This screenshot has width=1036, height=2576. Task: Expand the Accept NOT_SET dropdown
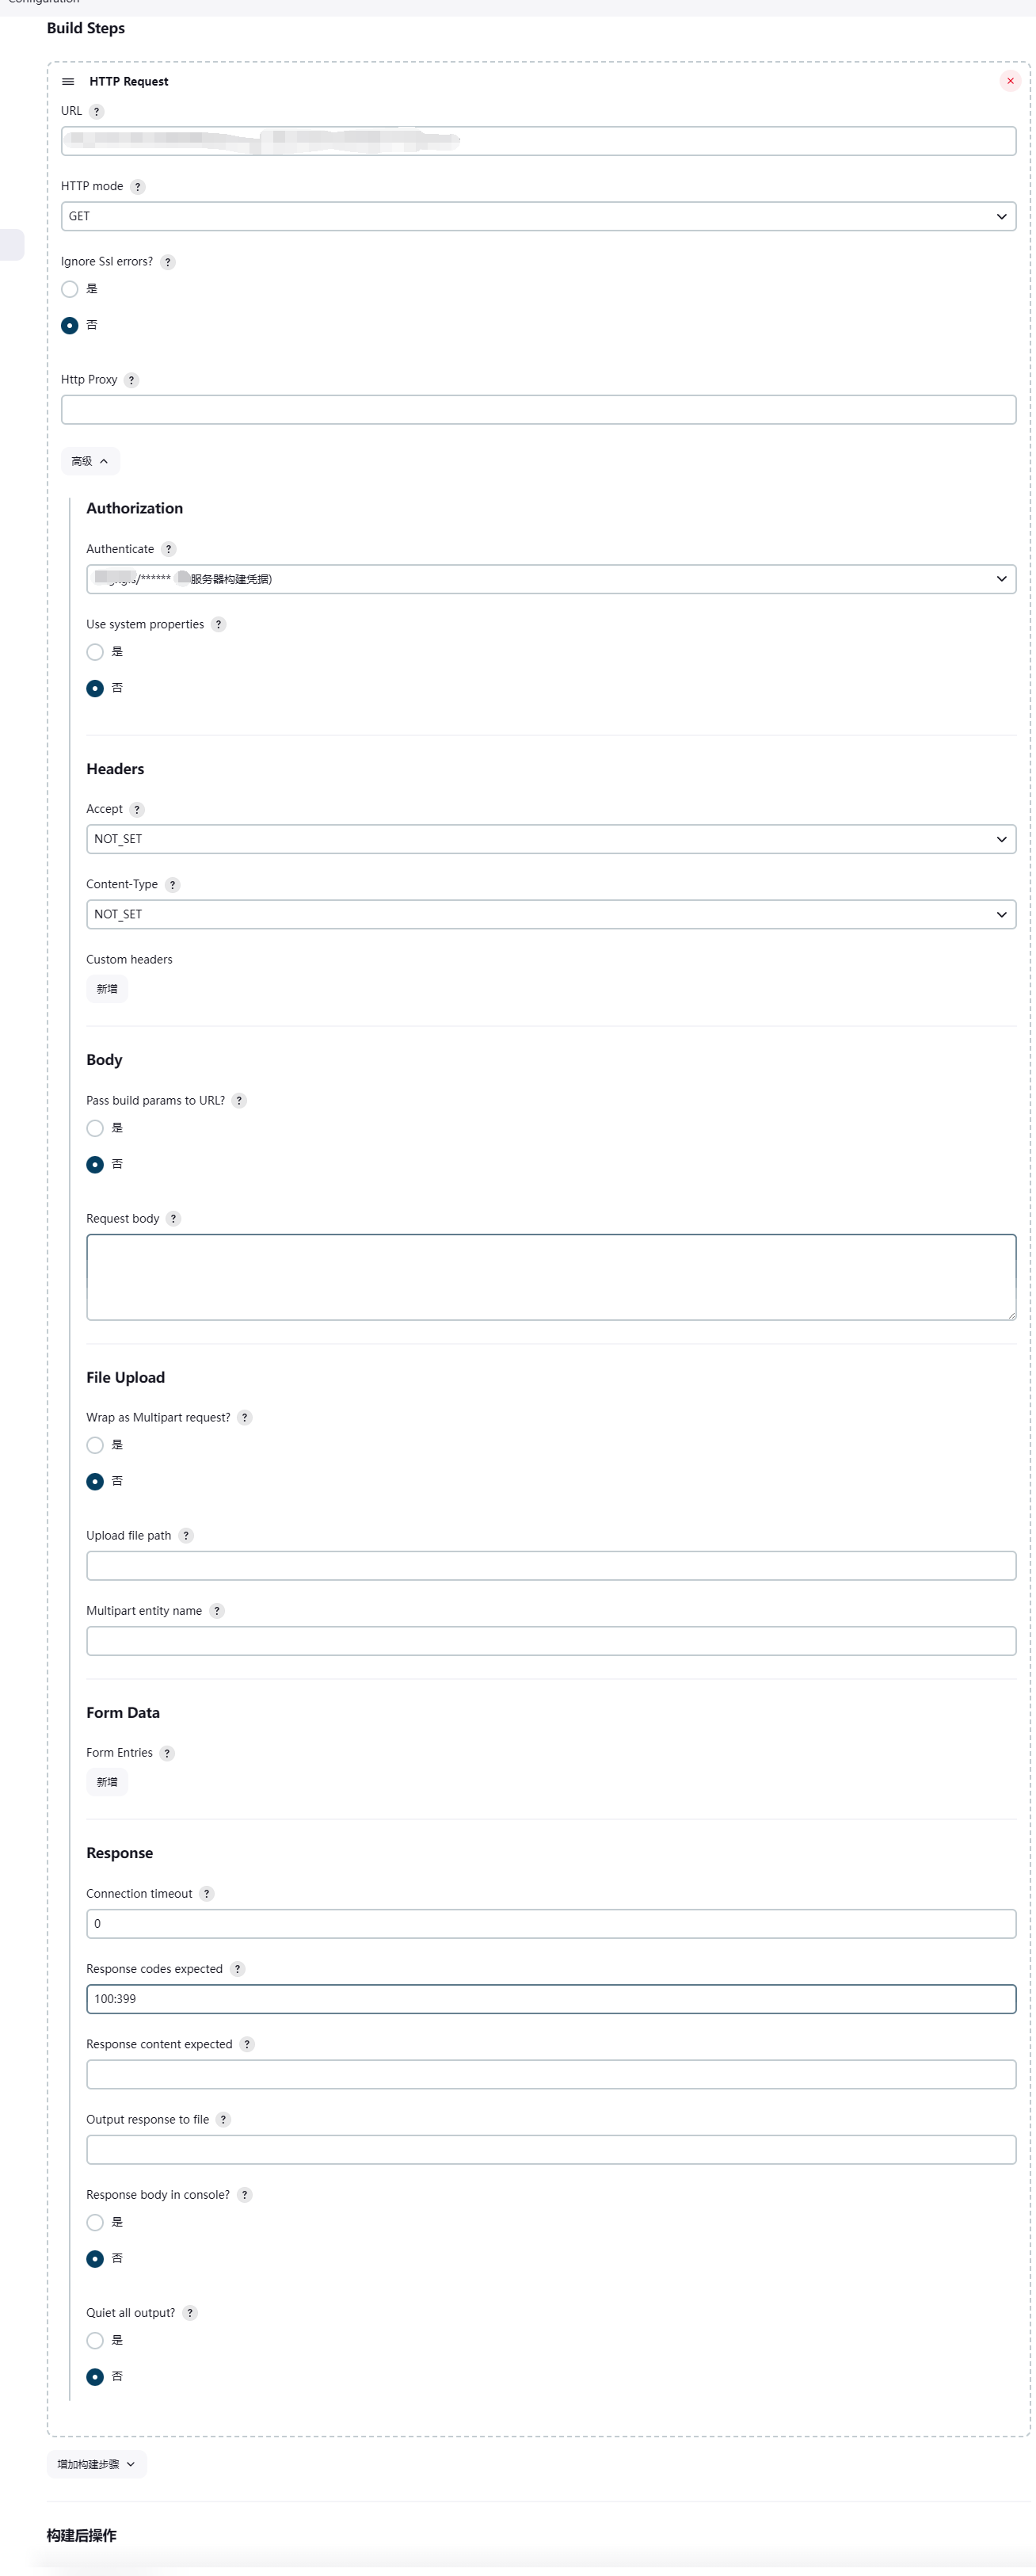pos(551,838)
